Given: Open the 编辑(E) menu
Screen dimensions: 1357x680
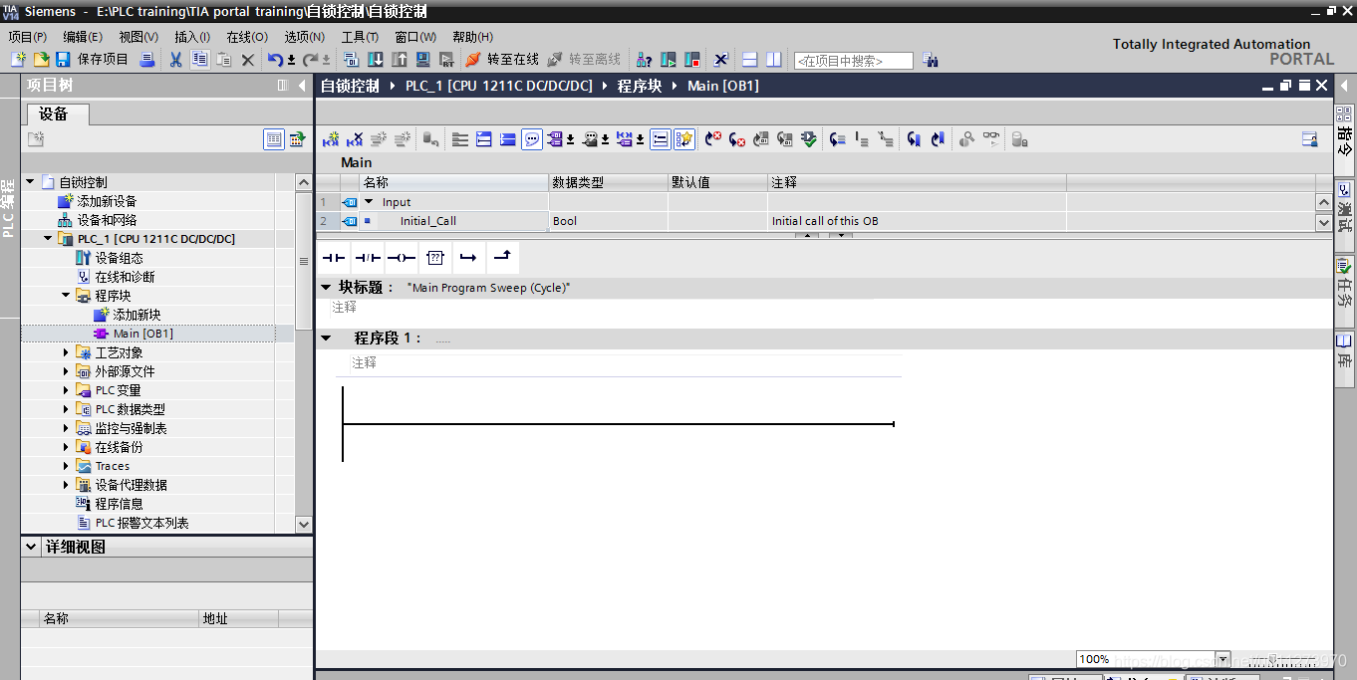Looking at the screenshot, I should point(83,37).
